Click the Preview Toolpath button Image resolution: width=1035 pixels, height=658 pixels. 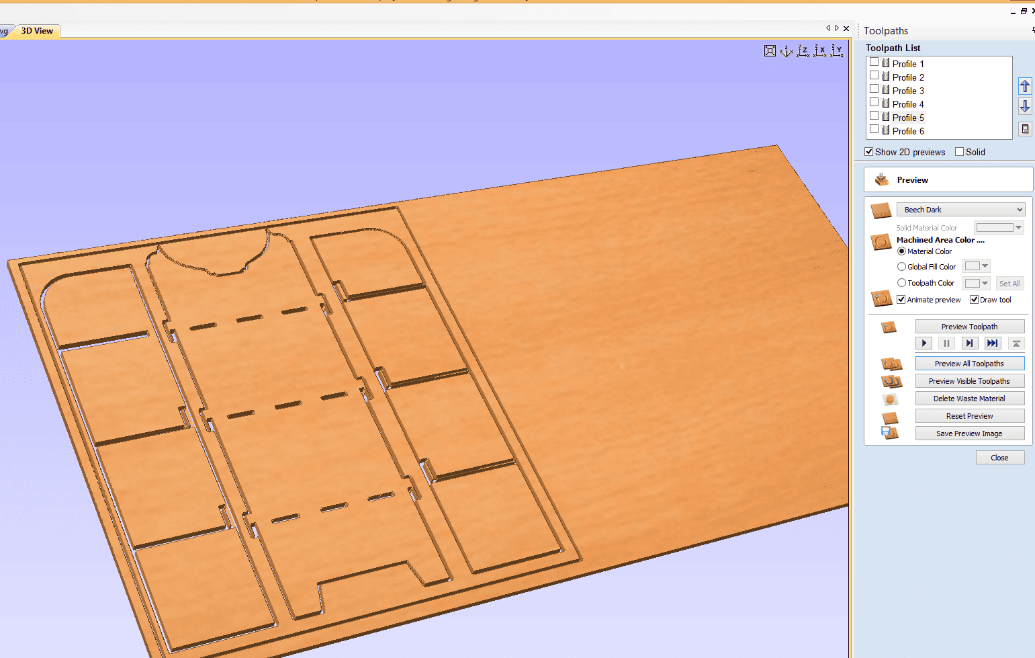pos(970,327)
